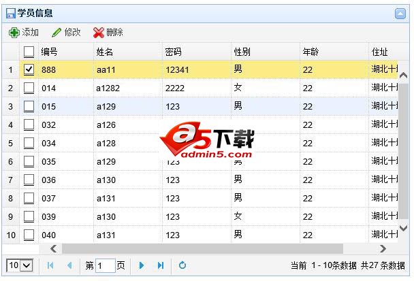Click the vertical scrollbar thumb
The image size is (414, 281).
click(403, 152)
